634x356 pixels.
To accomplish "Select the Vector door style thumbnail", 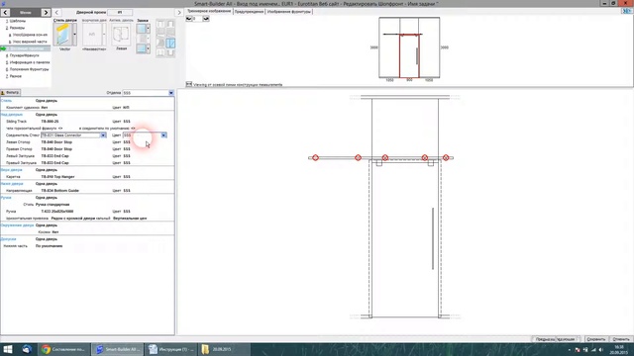I will [63, 35].
